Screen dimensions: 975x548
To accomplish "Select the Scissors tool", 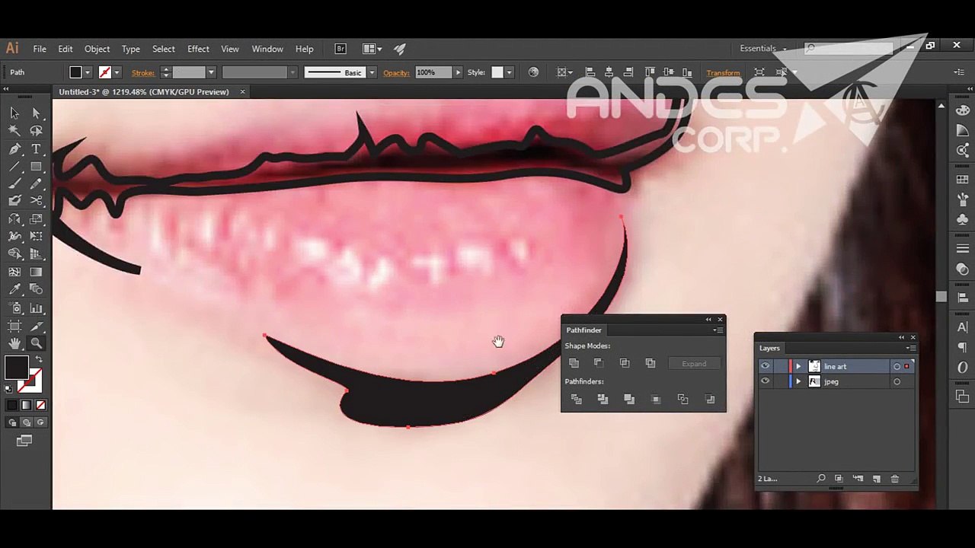I will coord(36,201).
